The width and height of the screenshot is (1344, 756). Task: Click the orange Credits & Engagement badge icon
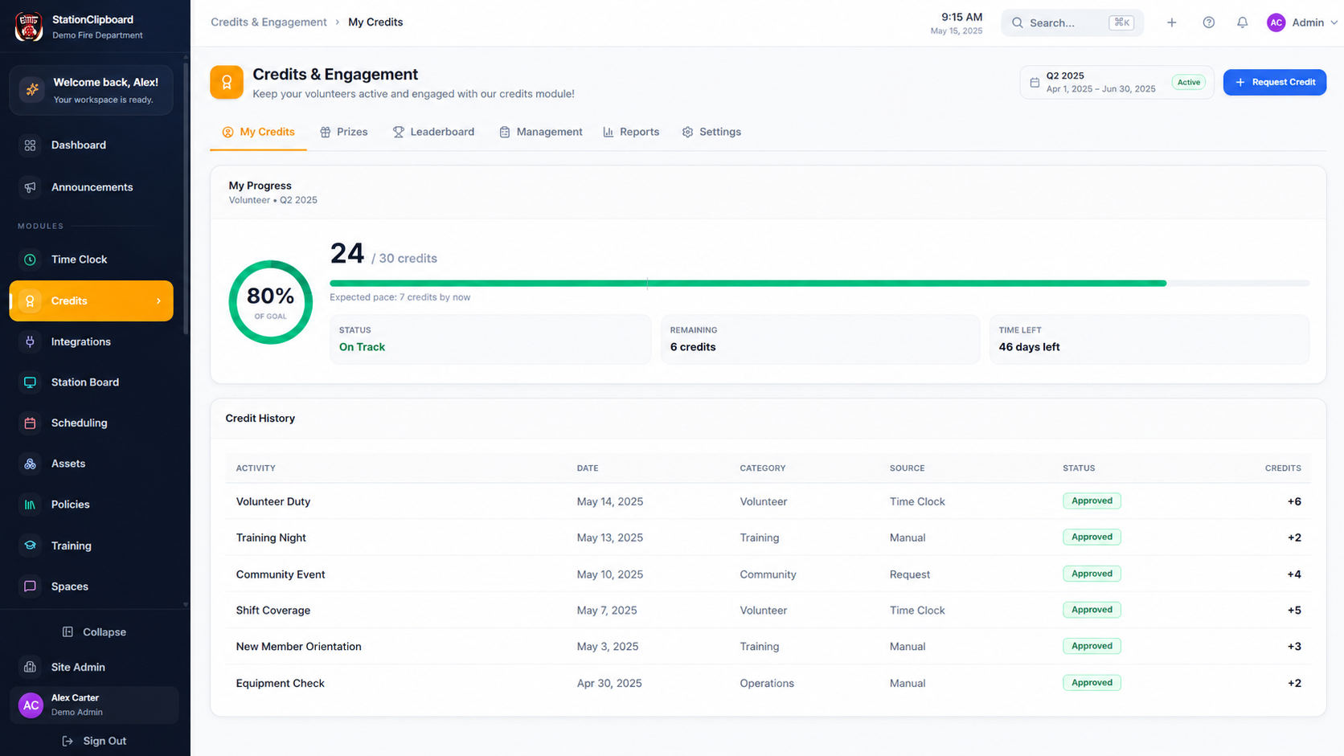click(x=227, y=82)
